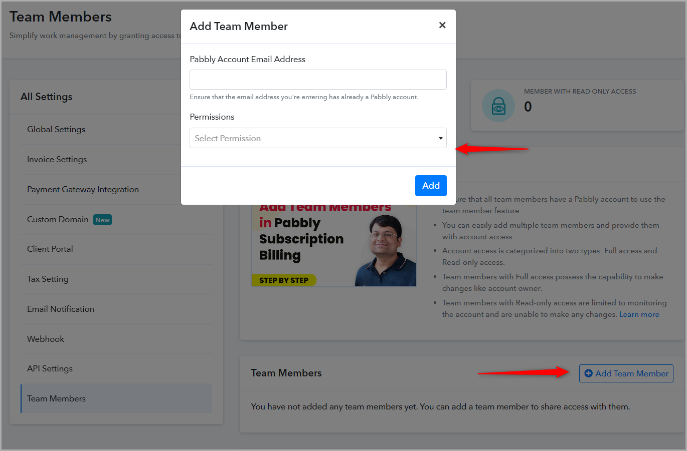Click the plus icon on Add Team Member
The height and width of the screenshot is (451, 687).
click(589, 373)
